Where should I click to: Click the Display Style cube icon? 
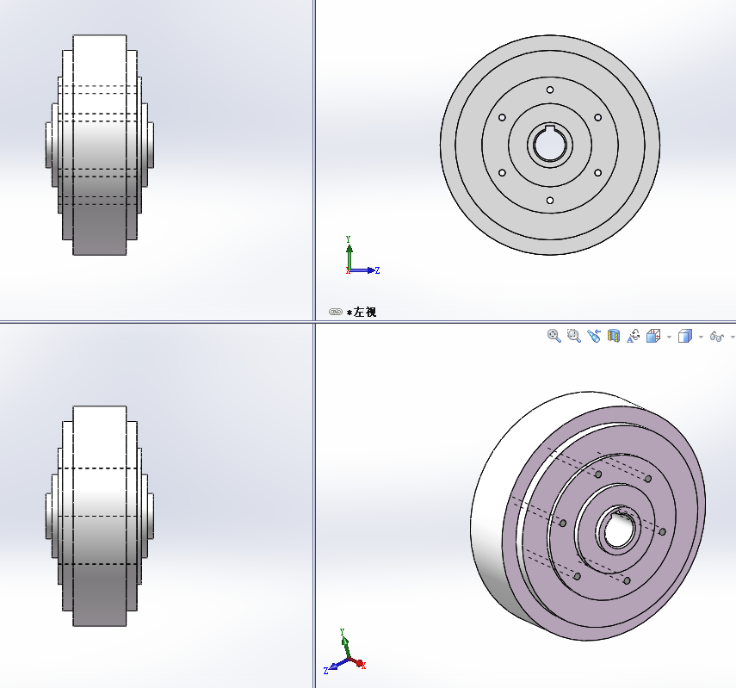685,336
